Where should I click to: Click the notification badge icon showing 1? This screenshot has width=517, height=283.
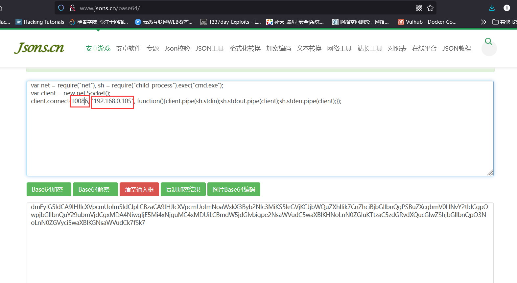pyautogui.click(x=507, y=8)
